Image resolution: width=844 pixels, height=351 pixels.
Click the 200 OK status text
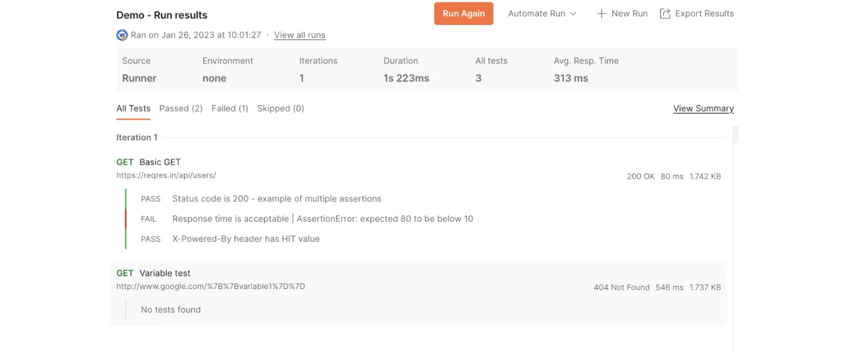point(641,176)
